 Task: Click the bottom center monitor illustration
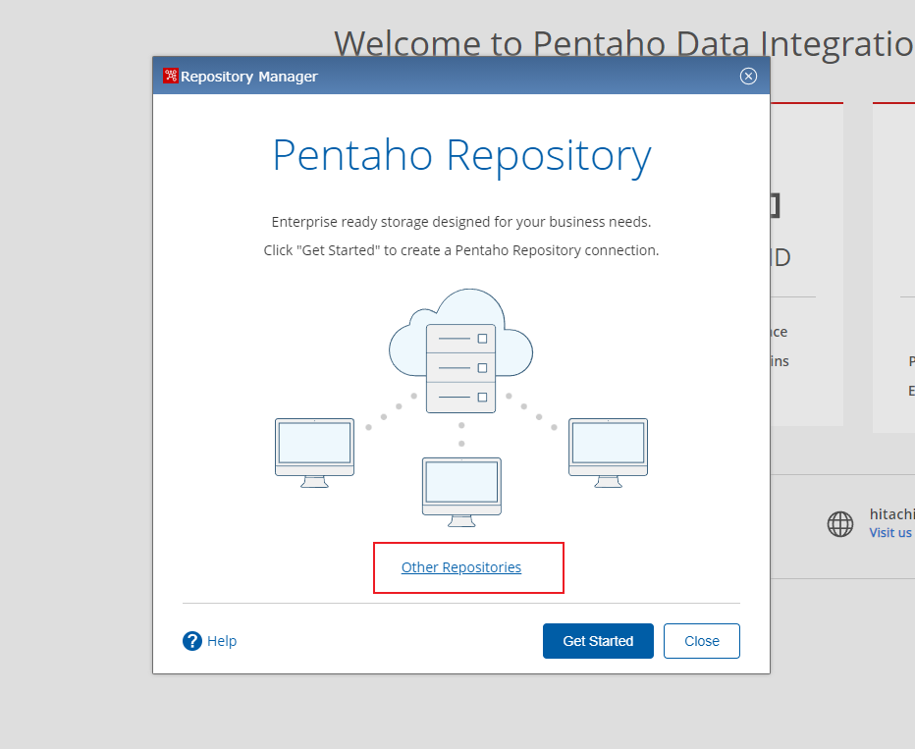[461, 493]
